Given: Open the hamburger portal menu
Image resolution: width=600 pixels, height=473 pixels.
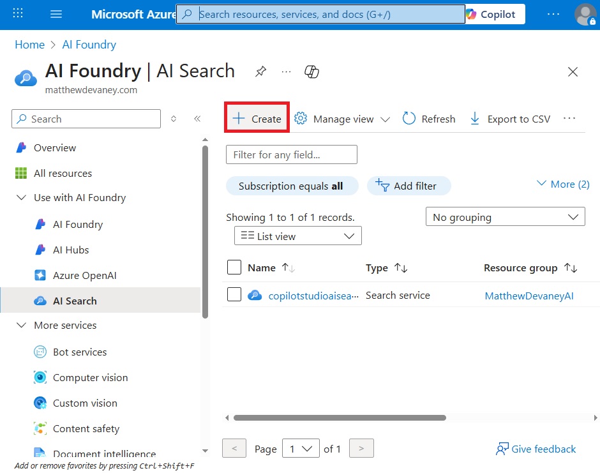Looking at the screenshot, I should point(56,14).
